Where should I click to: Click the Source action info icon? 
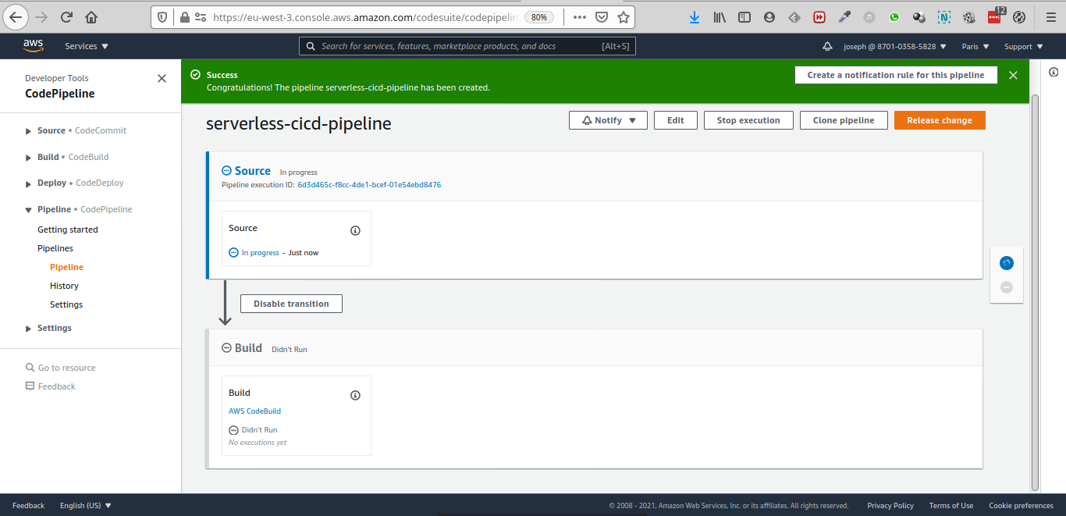355,231
